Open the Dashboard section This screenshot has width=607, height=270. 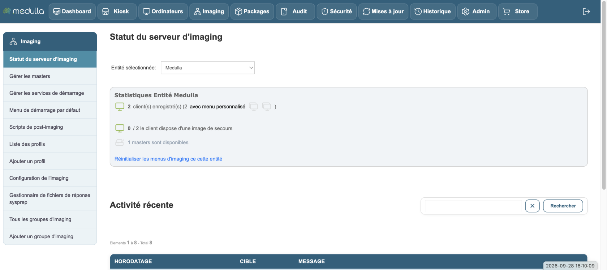[72, 12]
